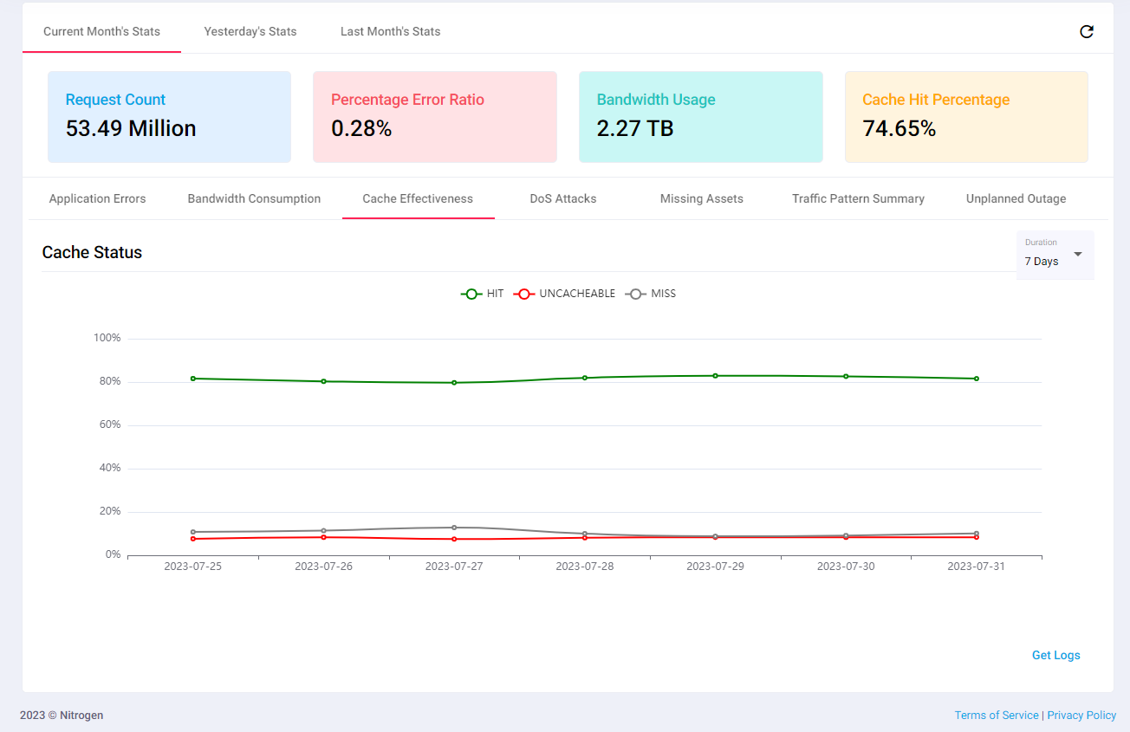This screenshot has height=732, width=1130.
Task: Click the refresh stats icon
Action: click(x=1086, y=32)
